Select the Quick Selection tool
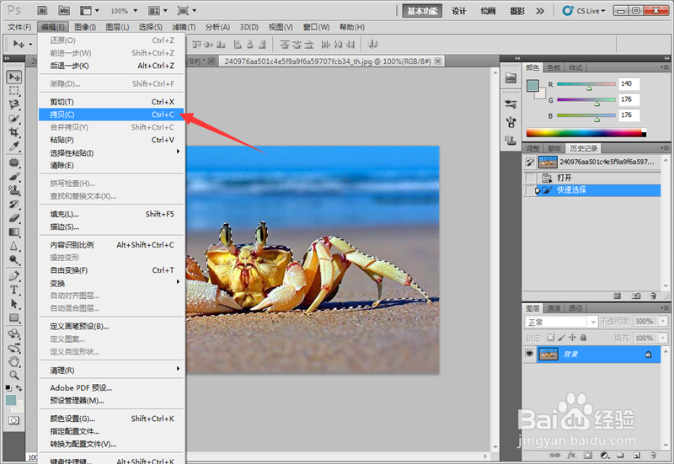The height and width of the screenshot is (464, 674). pyautogui.click(x=14, y=119)
